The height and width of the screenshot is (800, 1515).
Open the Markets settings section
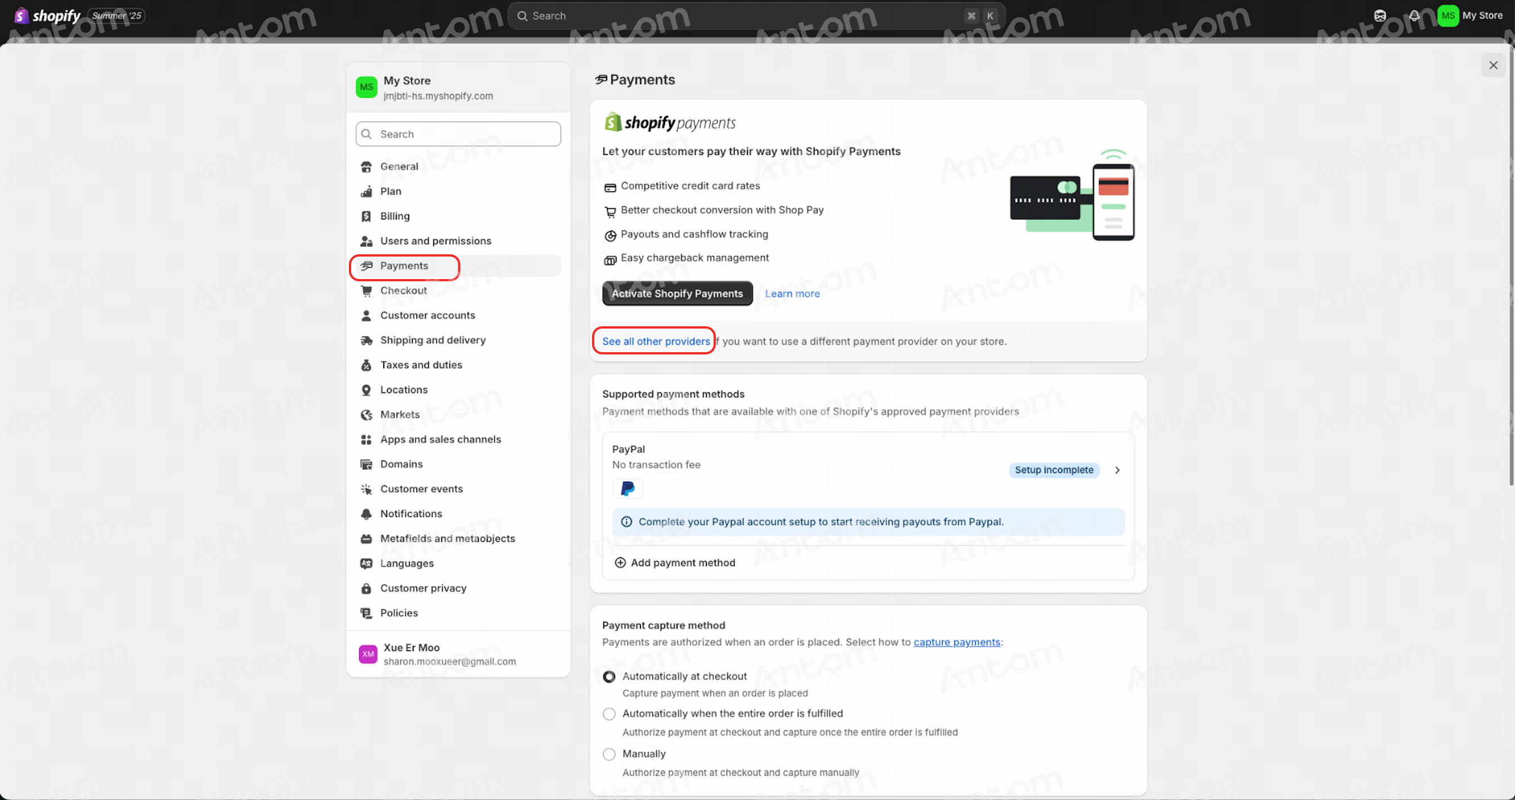458,415
